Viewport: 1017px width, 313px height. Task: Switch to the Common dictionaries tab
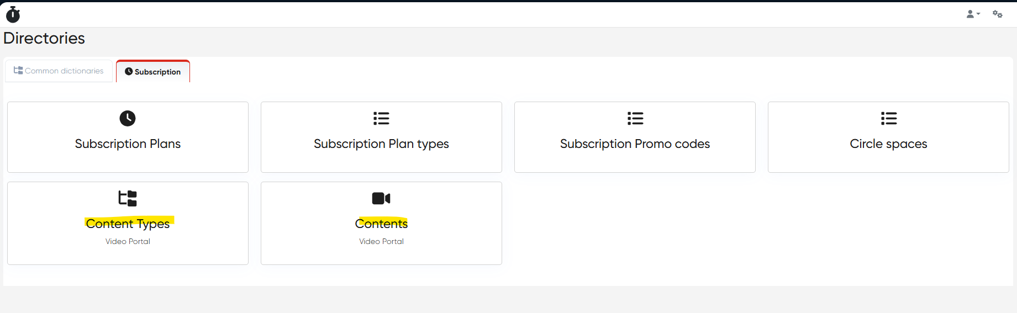pyautogui.click(x=59, y=71)
